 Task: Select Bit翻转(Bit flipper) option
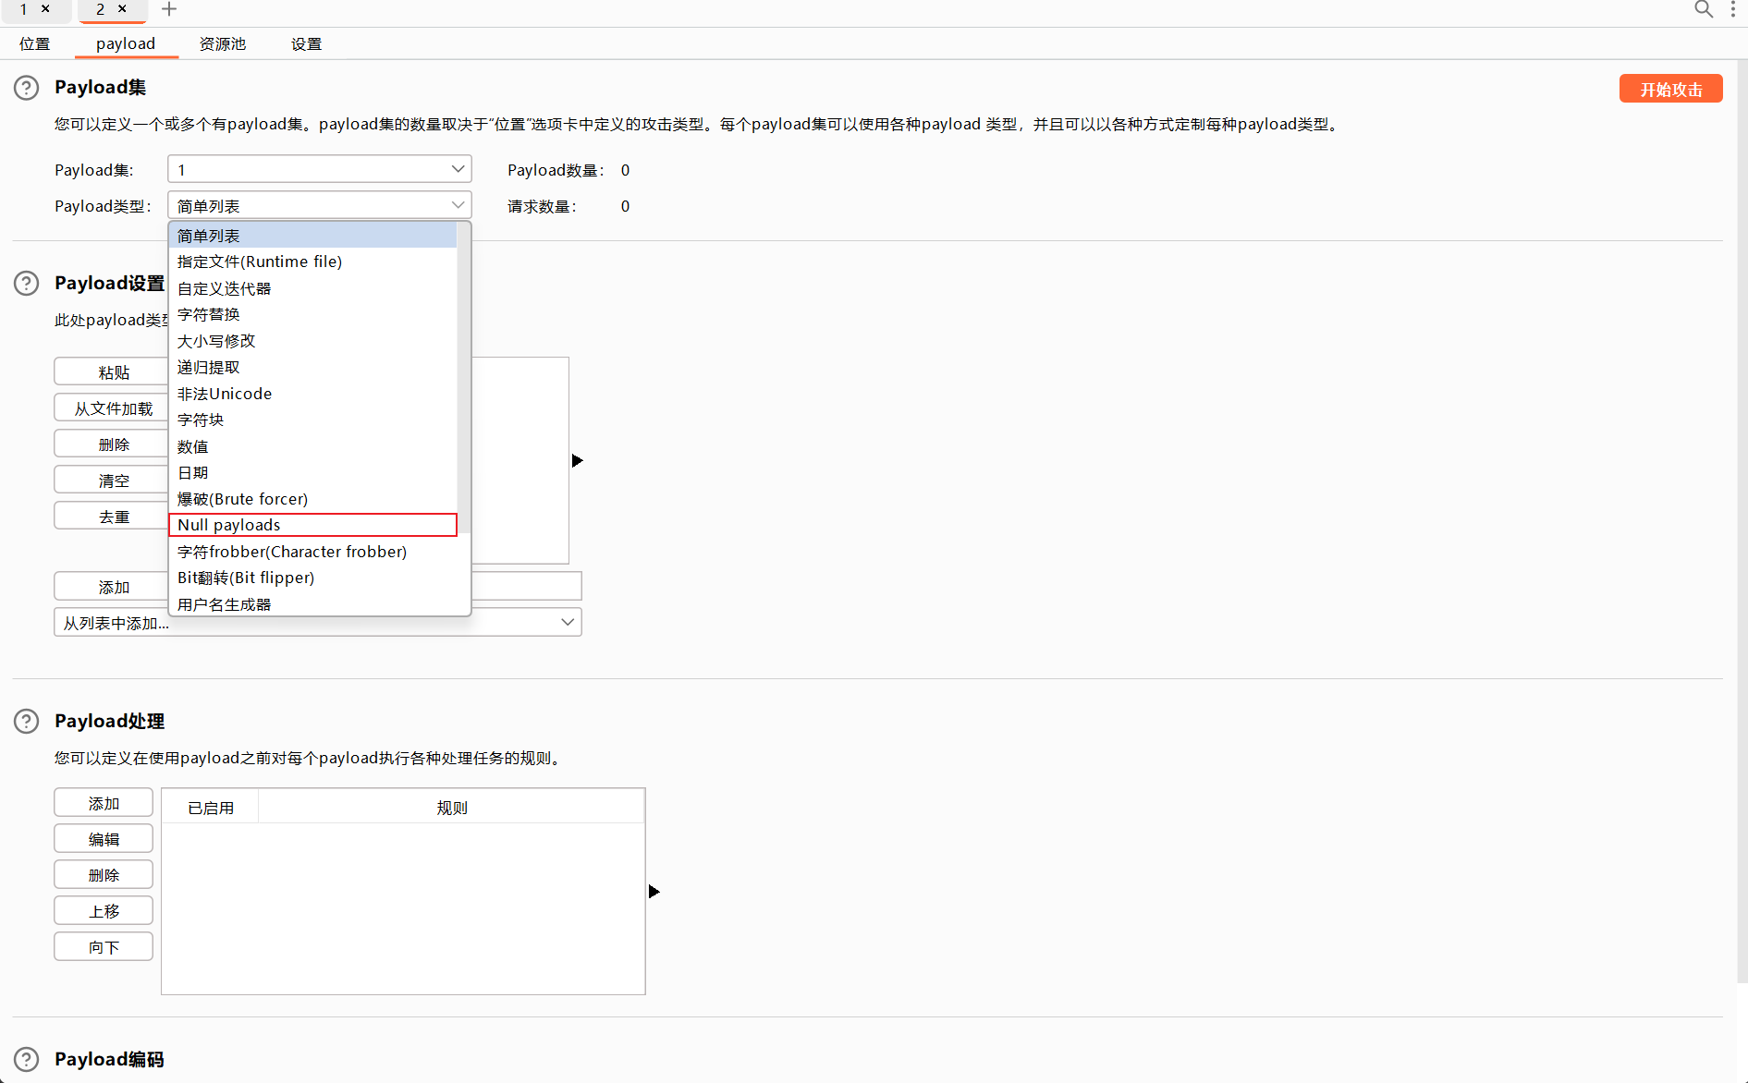(313, 578)
